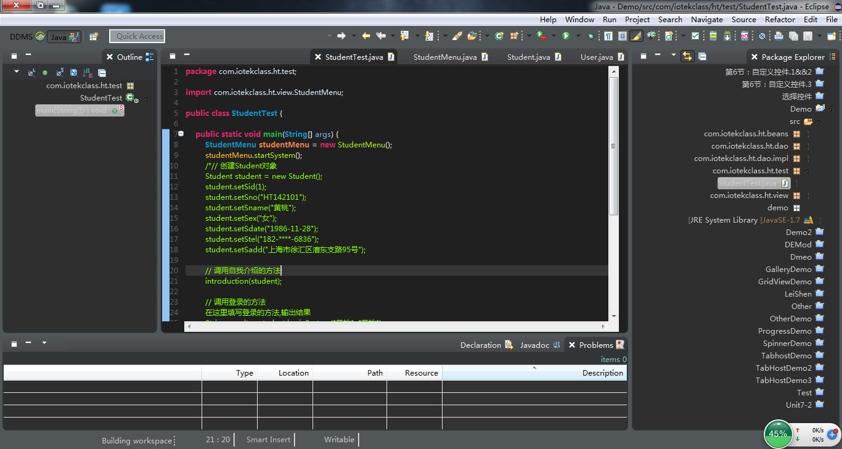Open the Problems view menu triangle
The height and width of the screenshot is (449, 842).
click(44, 342)
